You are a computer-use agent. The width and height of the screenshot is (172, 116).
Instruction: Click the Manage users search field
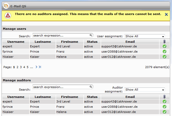(x=61, y=35)
